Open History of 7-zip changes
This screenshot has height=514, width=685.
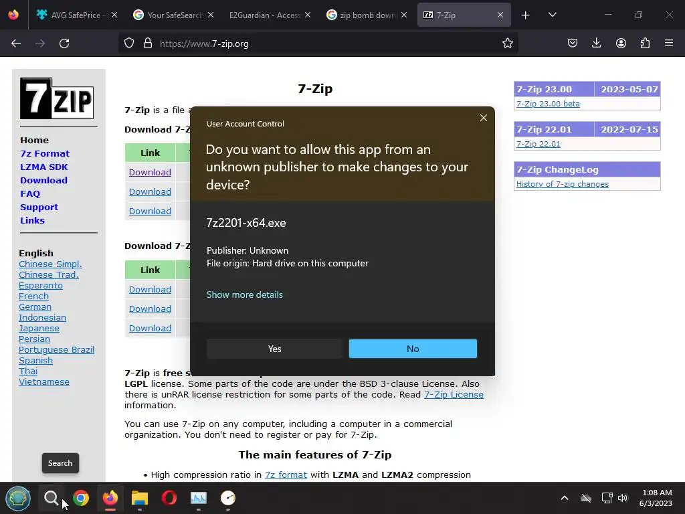[x=562, y=184]
